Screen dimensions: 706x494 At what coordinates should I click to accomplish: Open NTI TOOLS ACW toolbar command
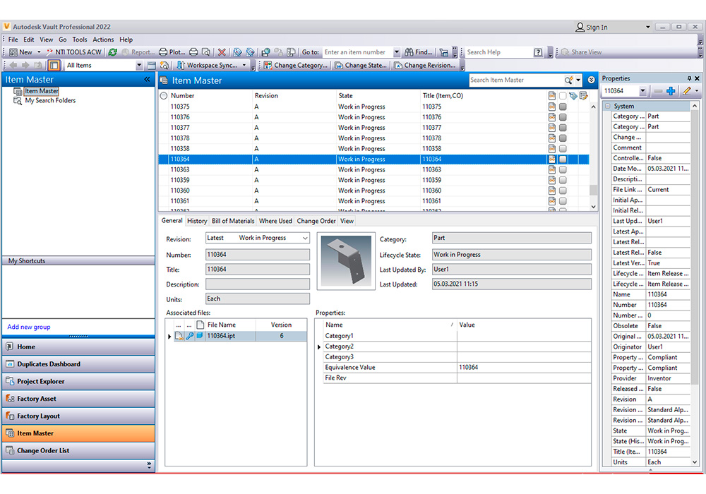click(74, 52)
